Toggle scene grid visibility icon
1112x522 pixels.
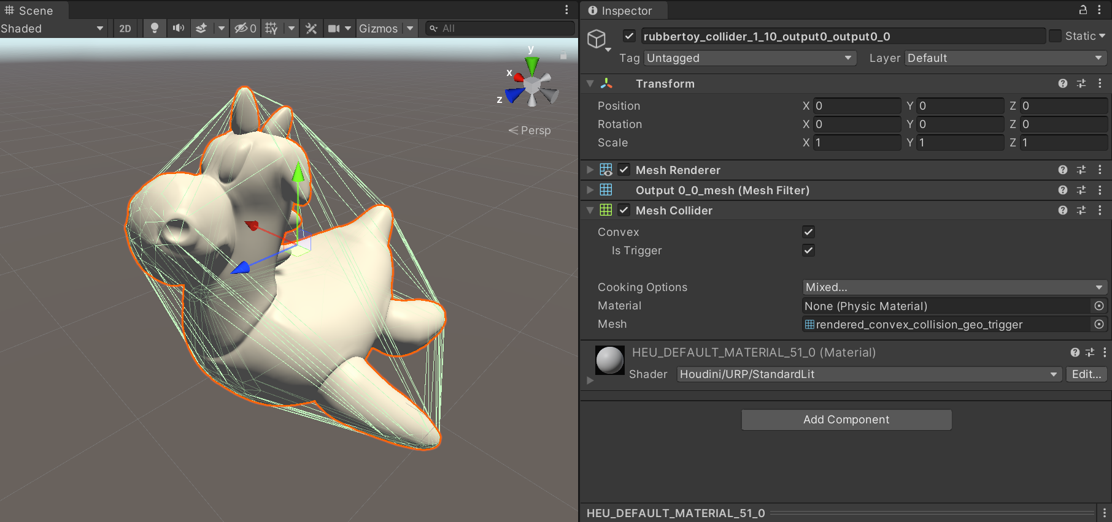click(x=271, y=28)
